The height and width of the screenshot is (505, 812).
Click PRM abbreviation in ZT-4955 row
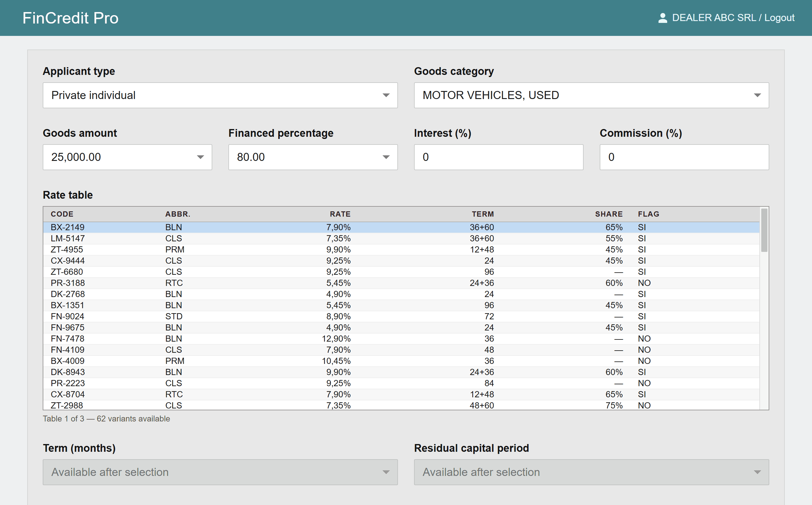coord(175,249)
